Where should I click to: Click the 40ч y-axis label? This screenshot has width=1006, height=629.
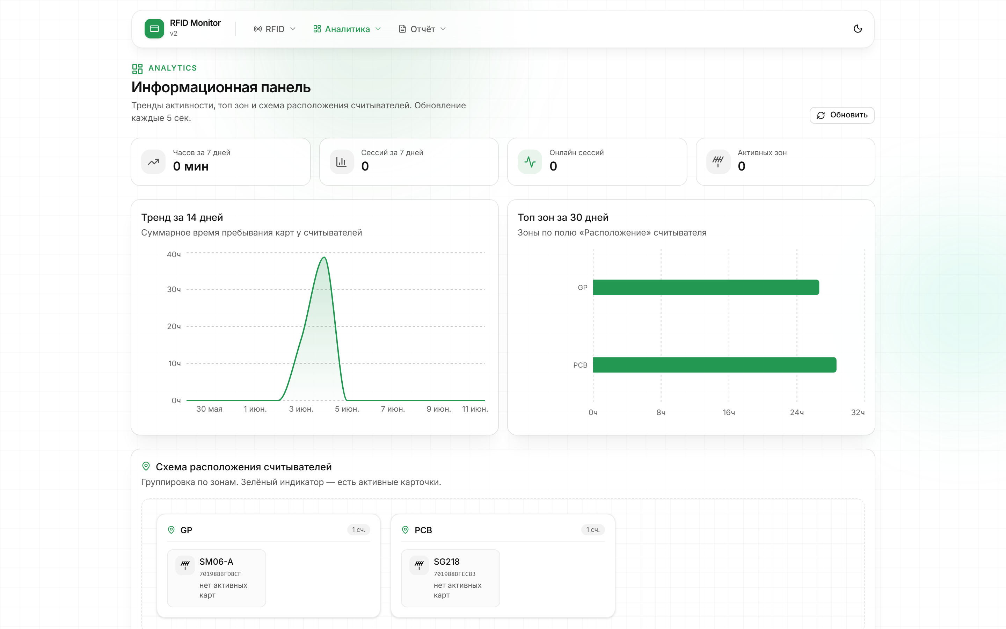click(174, 255)
